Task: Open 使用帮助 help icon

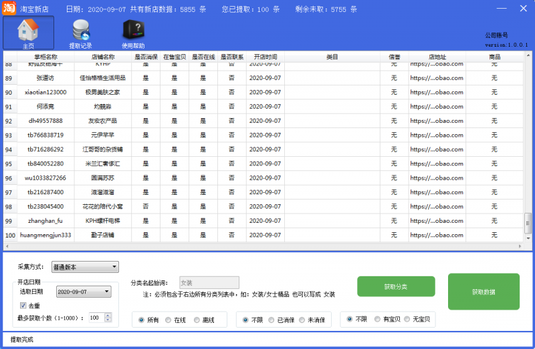Action: tap(132, 32)
